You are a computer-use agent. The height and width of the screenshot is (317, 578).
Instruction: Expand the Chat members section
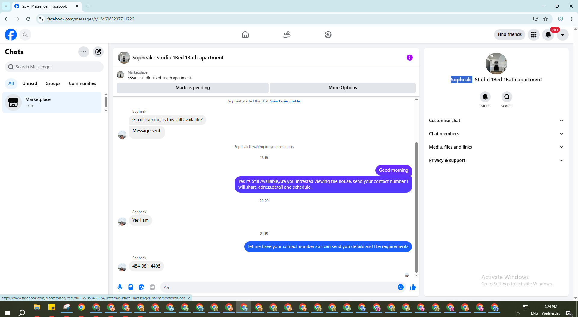tap(496, 134)
